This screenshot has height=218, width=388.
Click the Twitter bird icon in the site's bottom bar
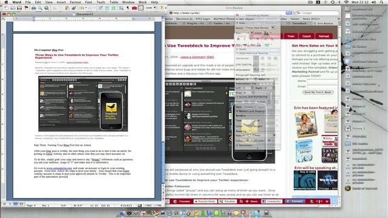pyautogui.click(x=312, y=202)
